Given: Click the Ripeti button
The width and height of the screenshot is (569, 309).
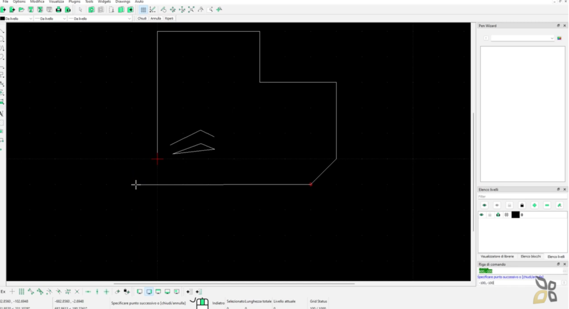Looking at the screenshot, I should 169,18.
